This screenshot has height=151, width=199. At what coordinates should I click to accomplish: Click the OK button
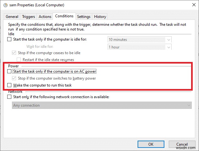[x=151, y=144]
